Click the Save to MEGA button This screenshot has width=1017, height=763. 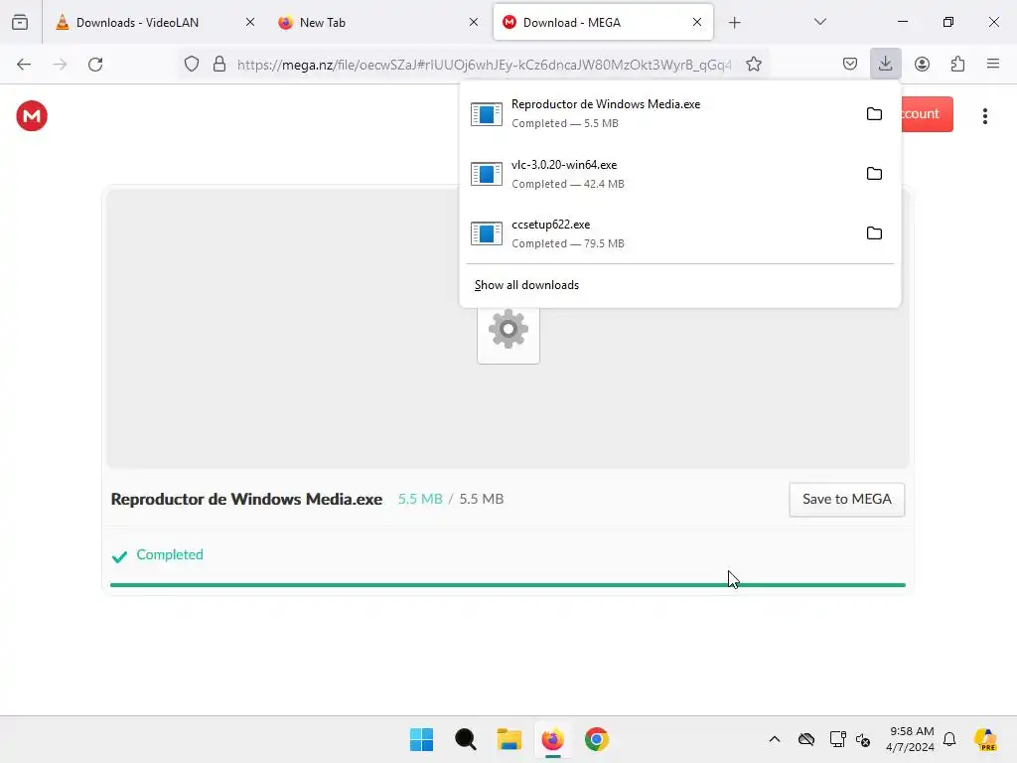click(846, 500)
